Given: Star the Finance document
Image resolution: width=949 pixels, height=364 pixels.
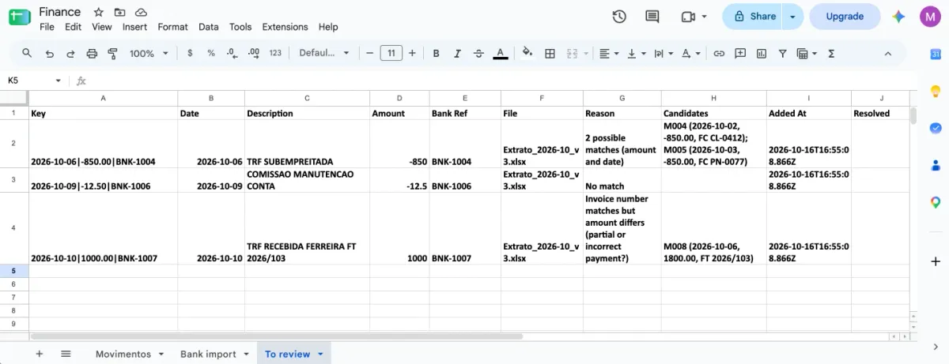Looking at the screenshot, I should point(98,12).
